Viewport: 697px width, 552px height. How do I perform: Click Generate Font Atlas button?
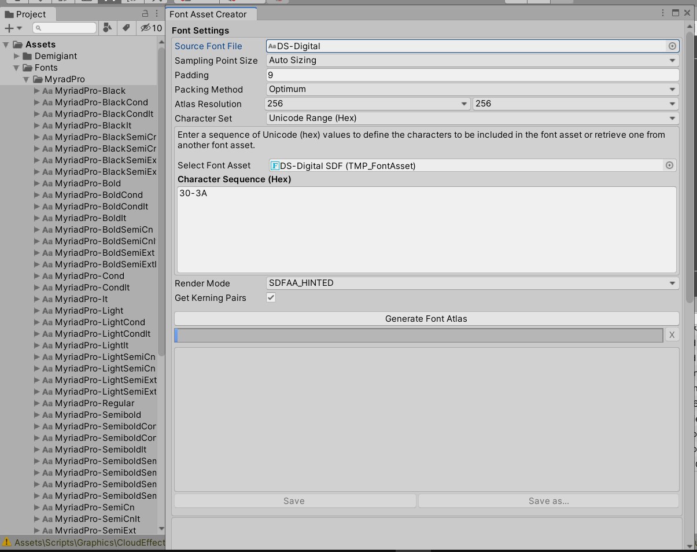[426, 318]
